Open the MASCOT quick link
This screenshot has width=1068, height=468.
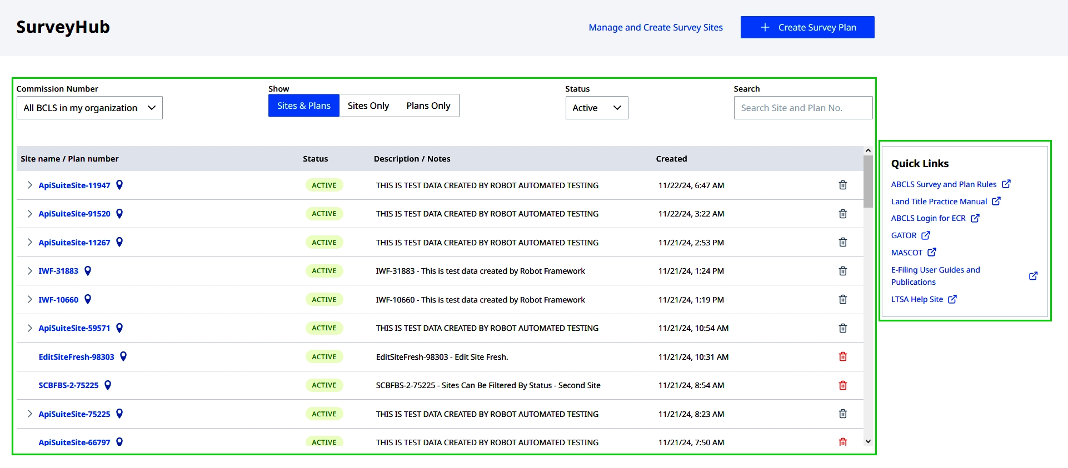click(906, 253)
